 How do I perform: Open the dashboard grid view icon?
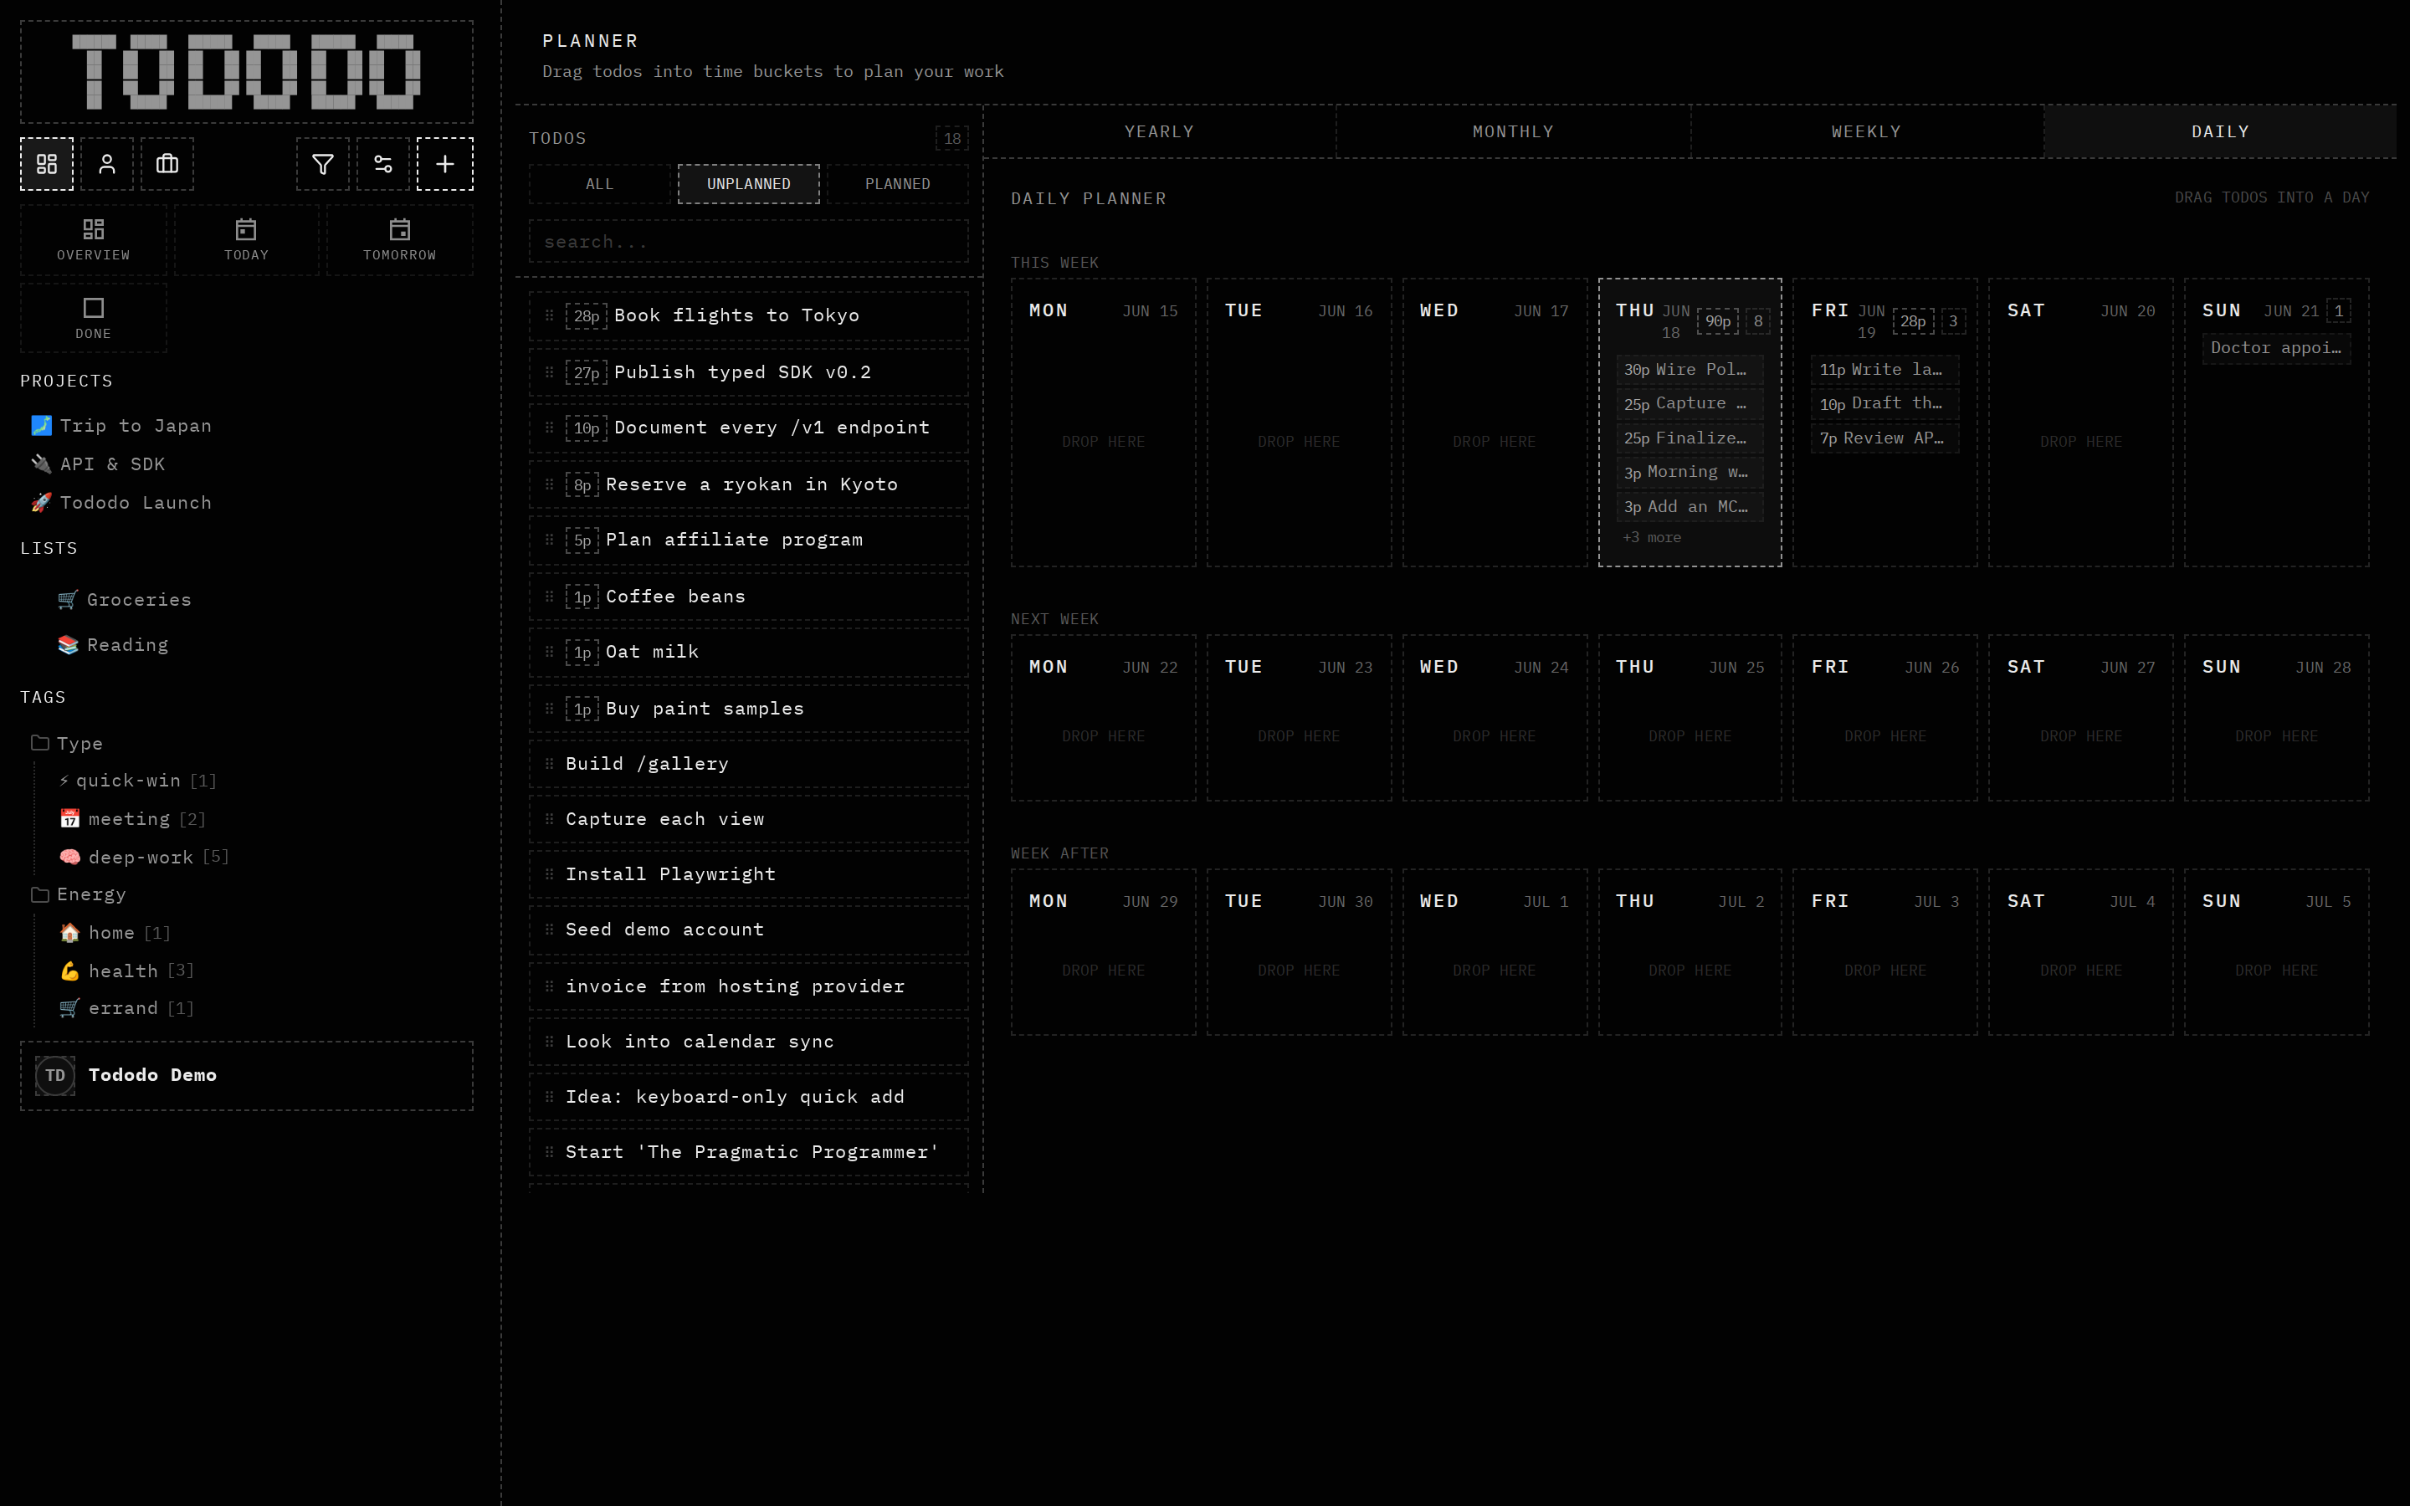click(47, 164)
